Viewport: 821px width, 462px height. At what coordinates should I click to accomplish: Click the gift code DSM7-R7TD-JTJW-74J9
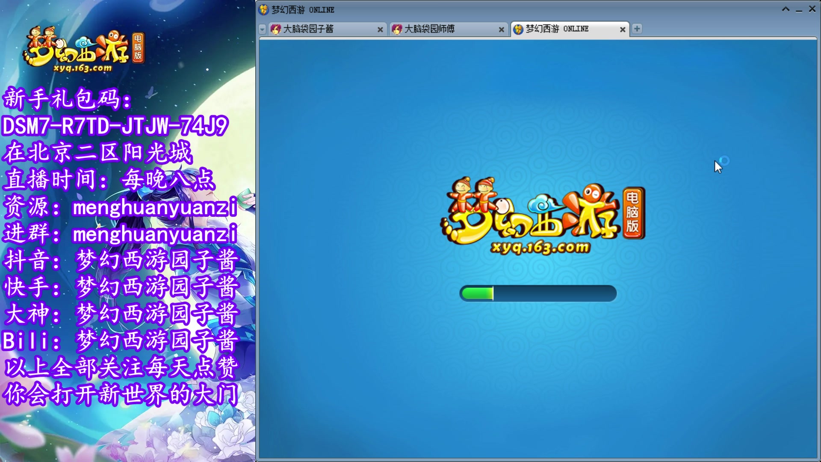(115, 126)
